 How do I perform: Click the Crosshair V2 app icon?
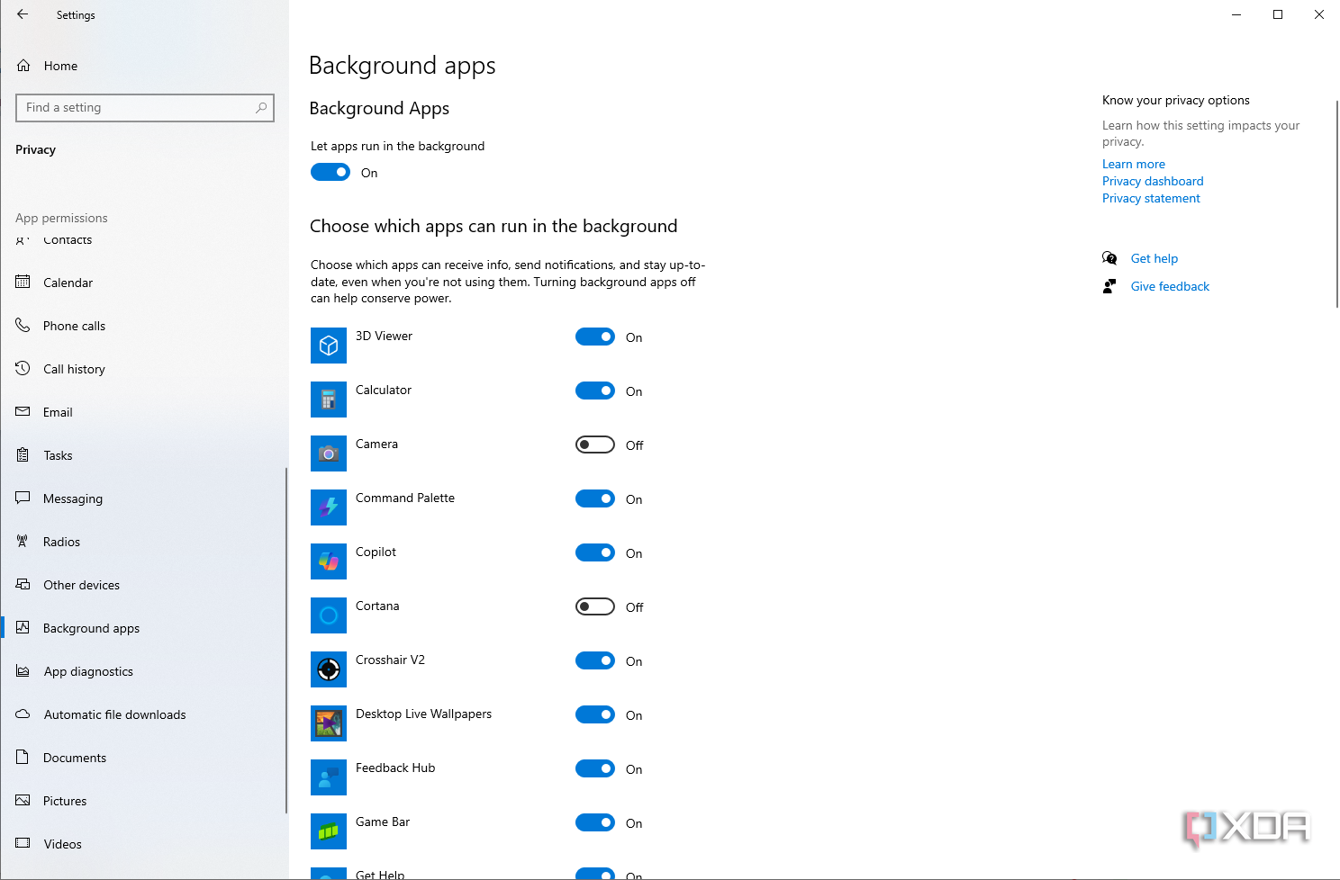pos(329,669)
